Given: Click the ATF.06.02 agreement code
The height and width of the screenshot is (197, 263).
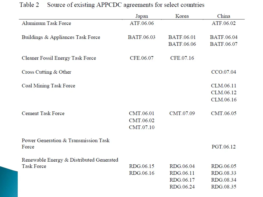Looking at the screenshot, I should click(x=223, y=23).
